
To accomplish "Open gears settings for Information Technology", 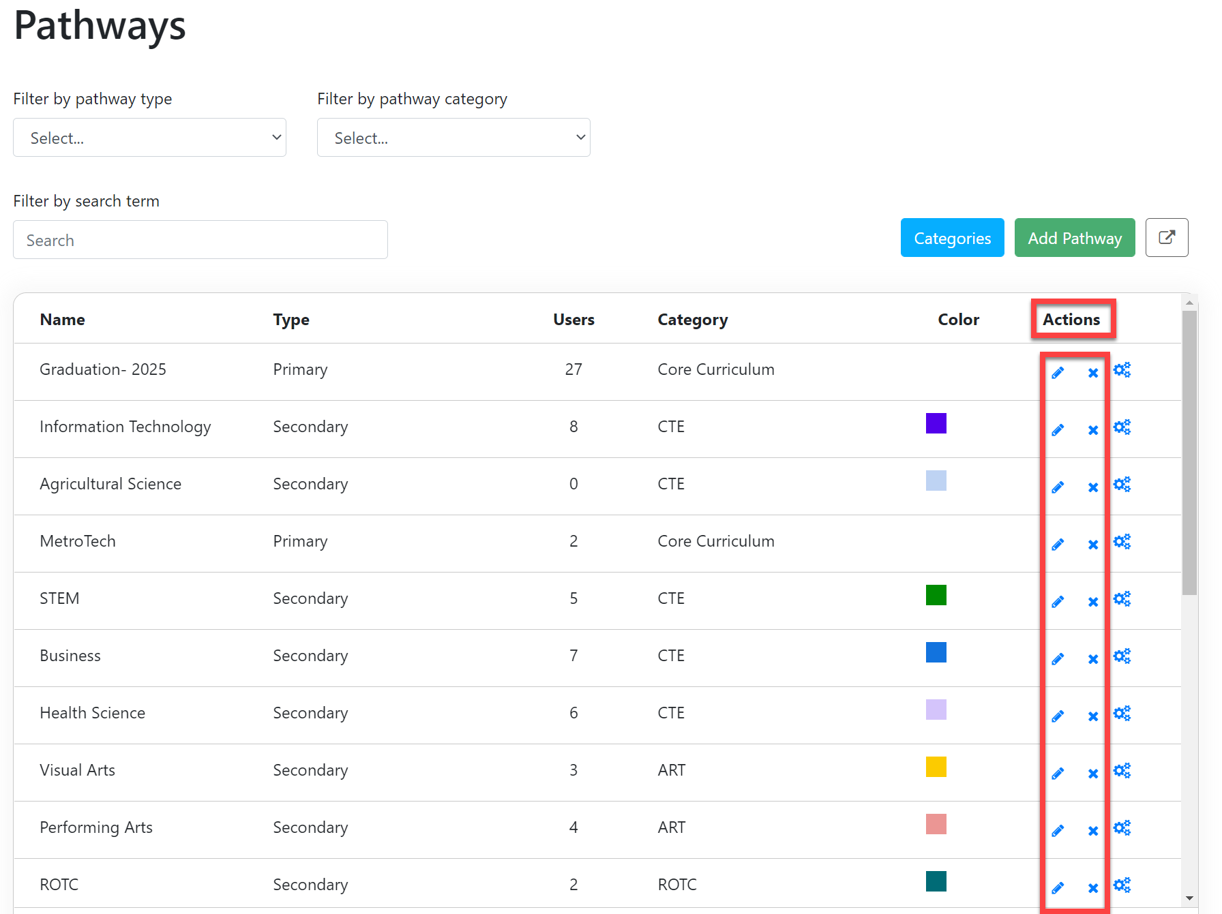I will click(x=1122, y=427).
